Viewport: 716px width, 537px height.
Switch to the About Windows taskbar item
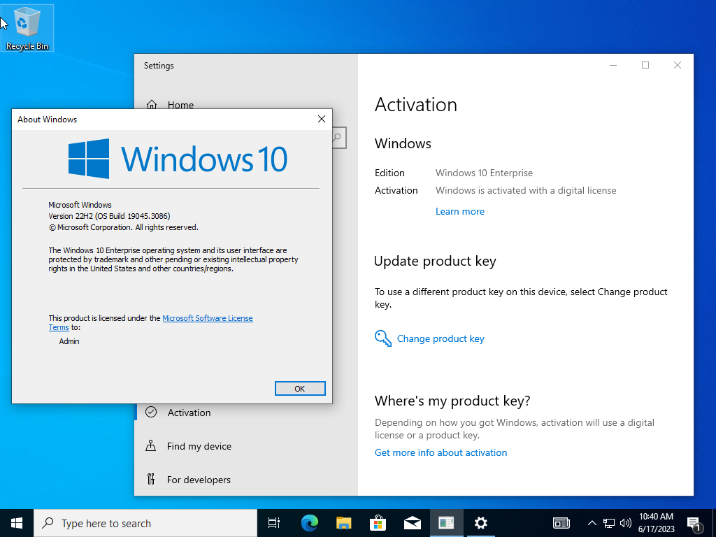pos(447,523)
